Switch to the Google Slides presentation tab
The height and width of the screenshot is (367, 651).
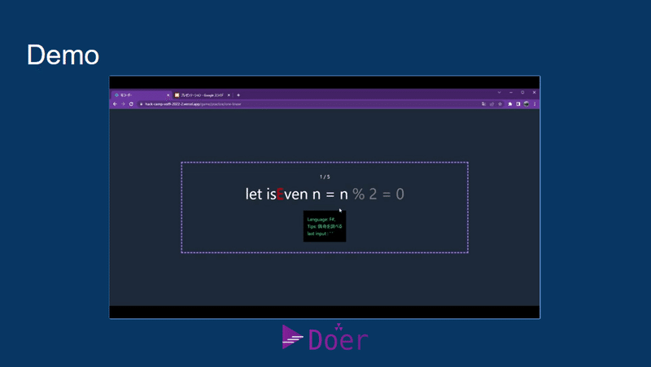pos(202,95)
